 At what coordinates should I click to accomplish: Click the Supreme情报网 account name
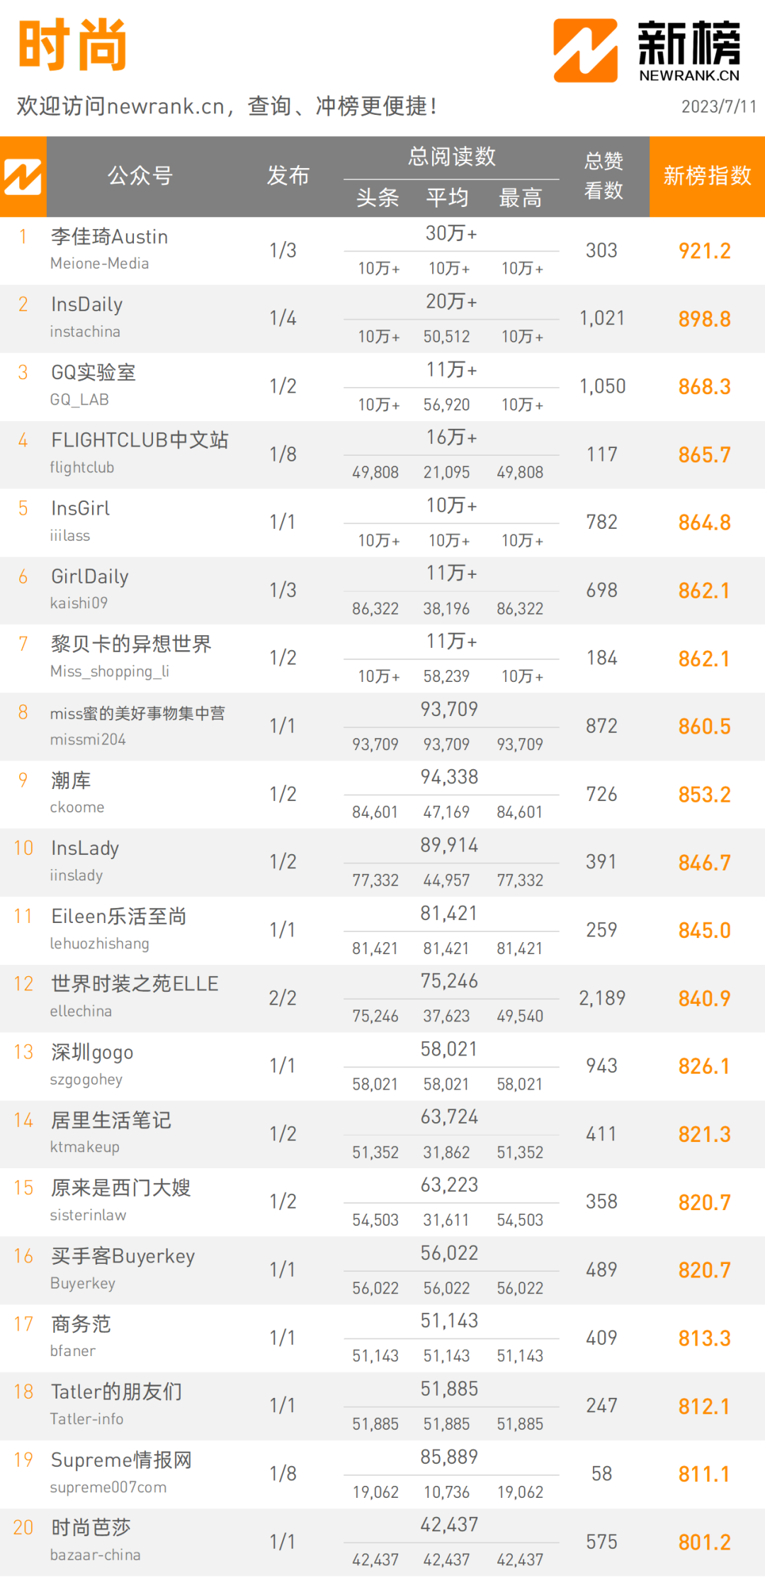coord(121,1460)
